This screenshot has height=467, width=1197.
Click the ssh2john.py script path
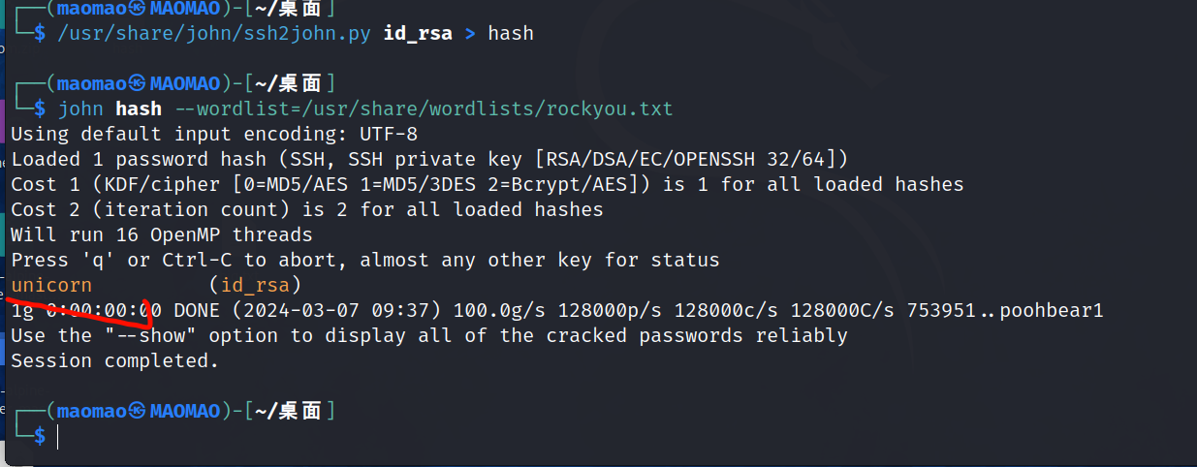(x=216, y=34)
